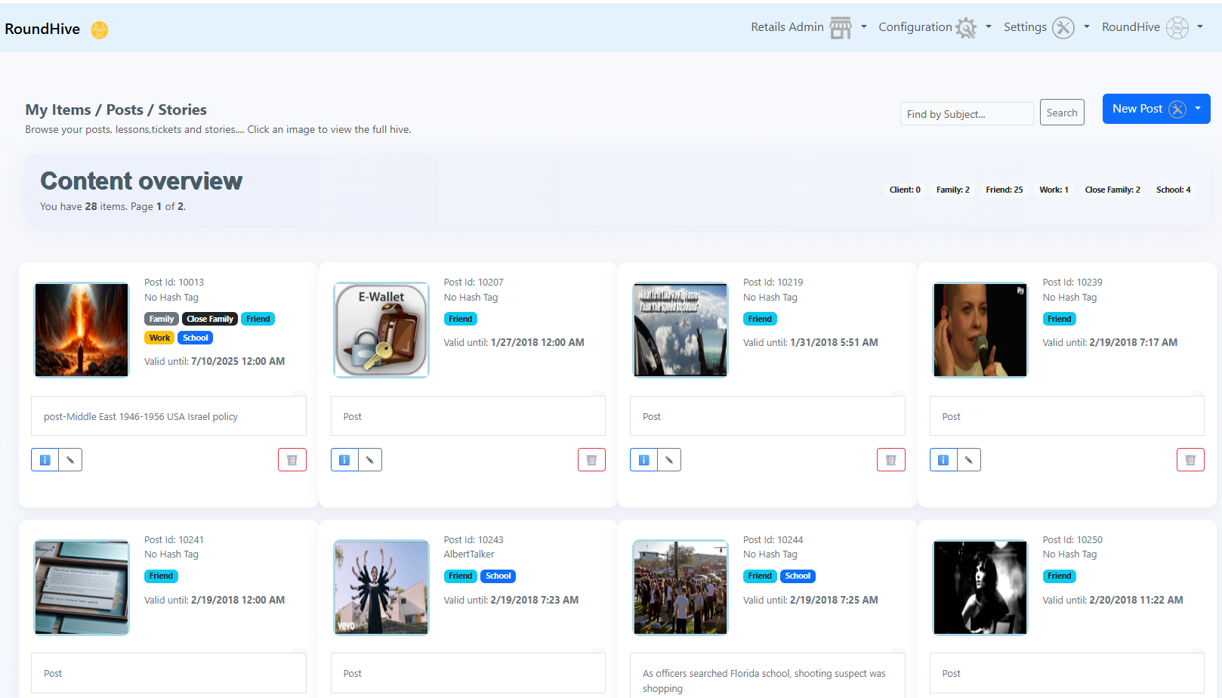Click the School: 4 count badge
The height and width of the screenshot is (698, 1222).
tap(1173, 190)
